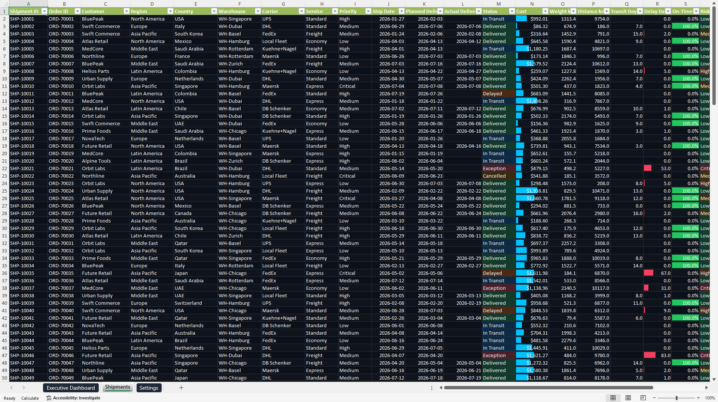Image resolution: width=718 pixels, height=402 pixels.
Task: Select the Shipments sheet tab
Action: (x=117, y=387)
